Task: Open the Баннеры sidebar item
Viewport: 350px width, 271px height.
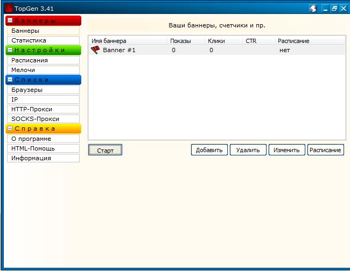Action: click(43, 31)
